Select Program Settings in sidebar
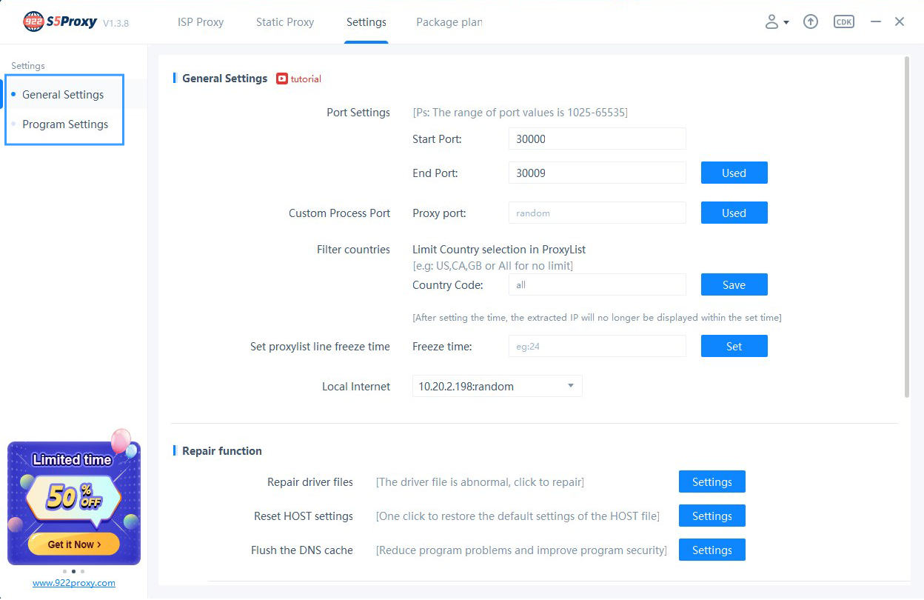The height and width of the screenshot is (600, 924). 65,124
